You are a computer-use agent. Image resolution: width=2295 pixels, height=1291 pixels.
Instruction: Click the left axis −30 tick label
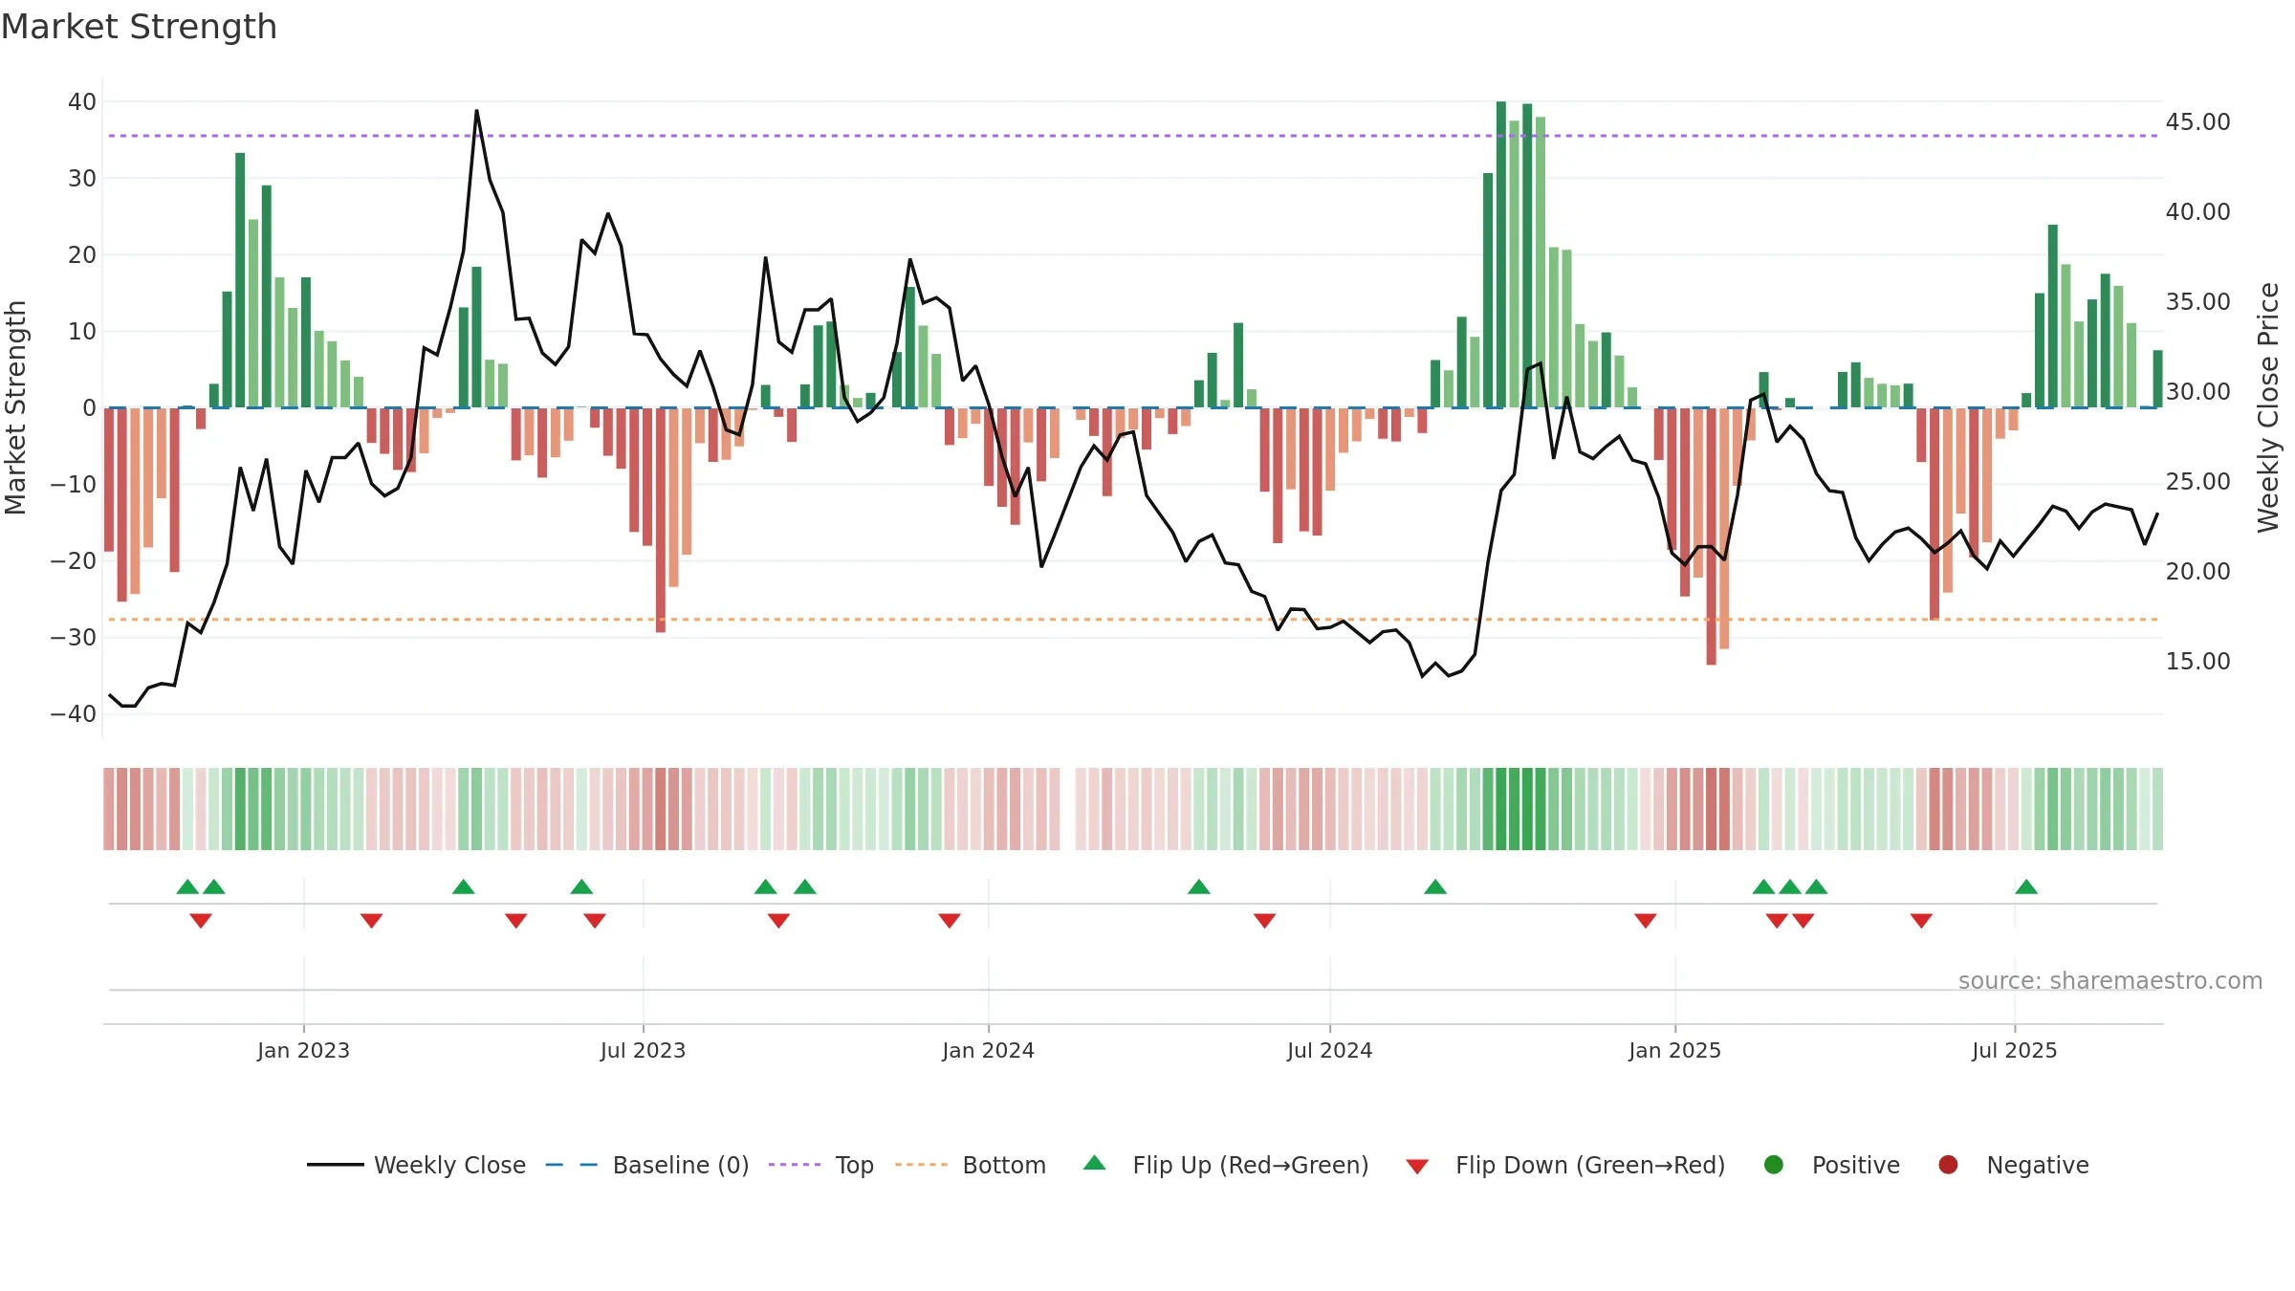click(74, 637)
